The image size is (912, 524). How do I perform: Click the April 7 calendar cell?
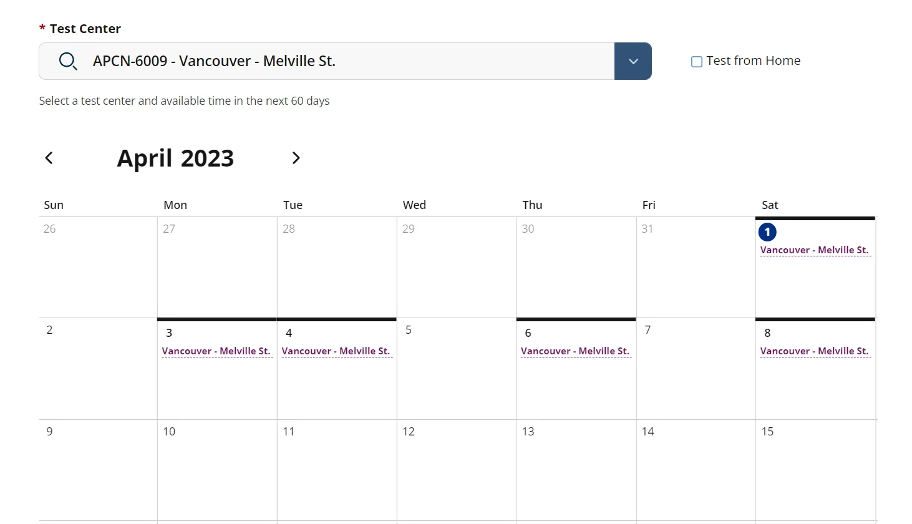pos(696,369)
